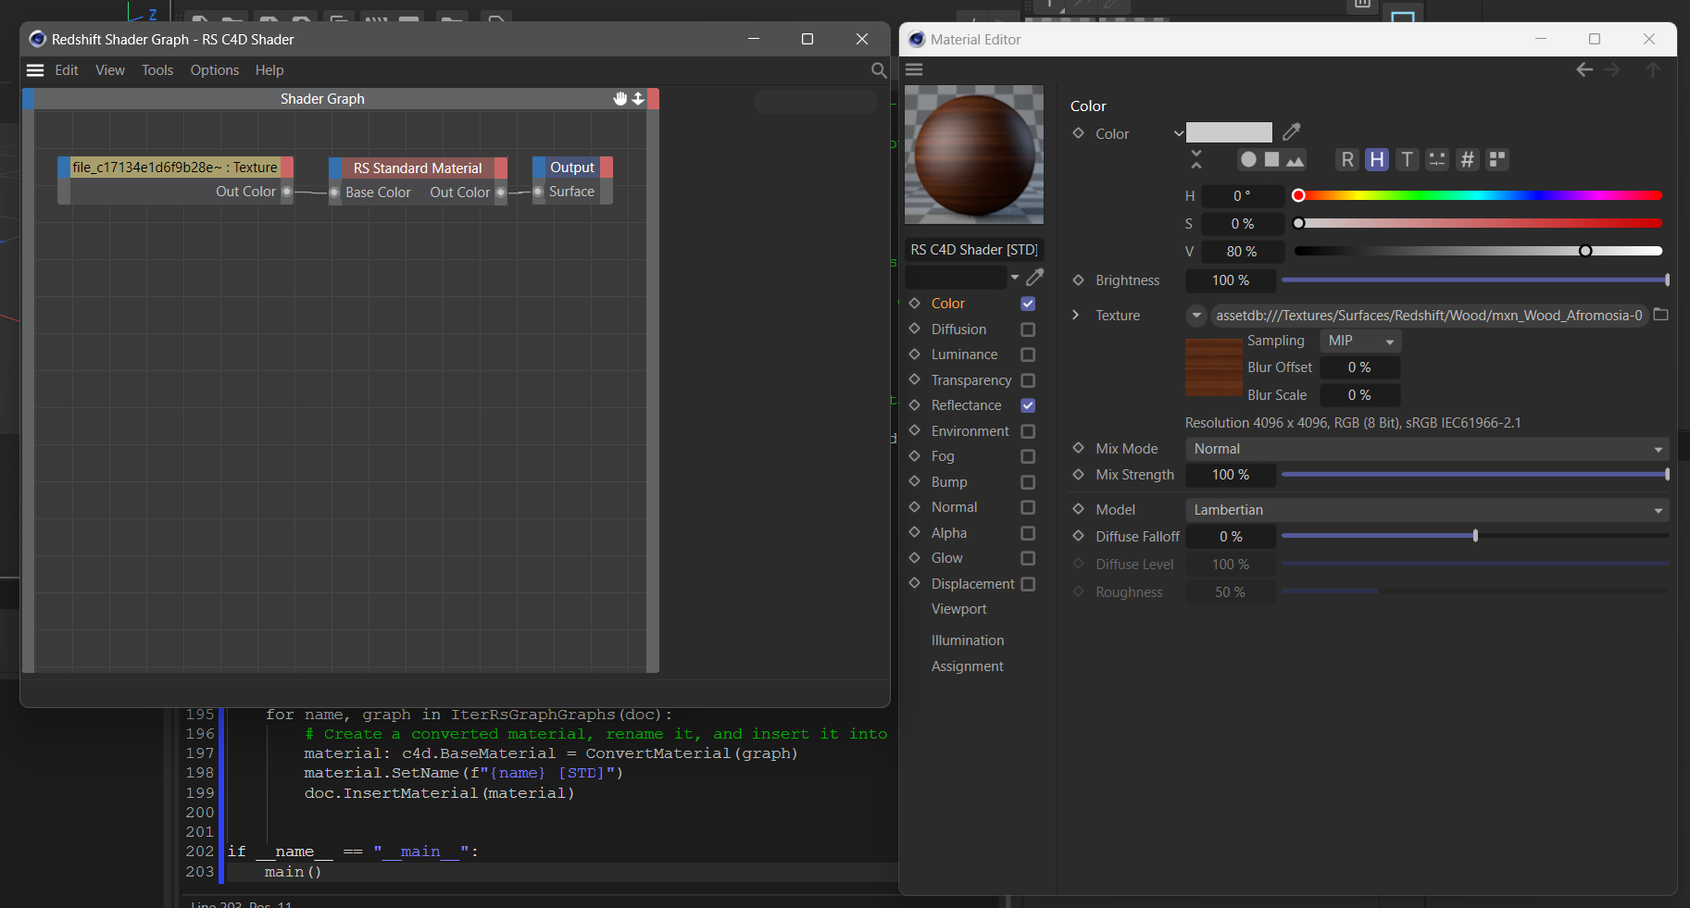This screenshot has height=908, width=1690.
Task: Open color swatches mode icon
Action: point(1497,159)
